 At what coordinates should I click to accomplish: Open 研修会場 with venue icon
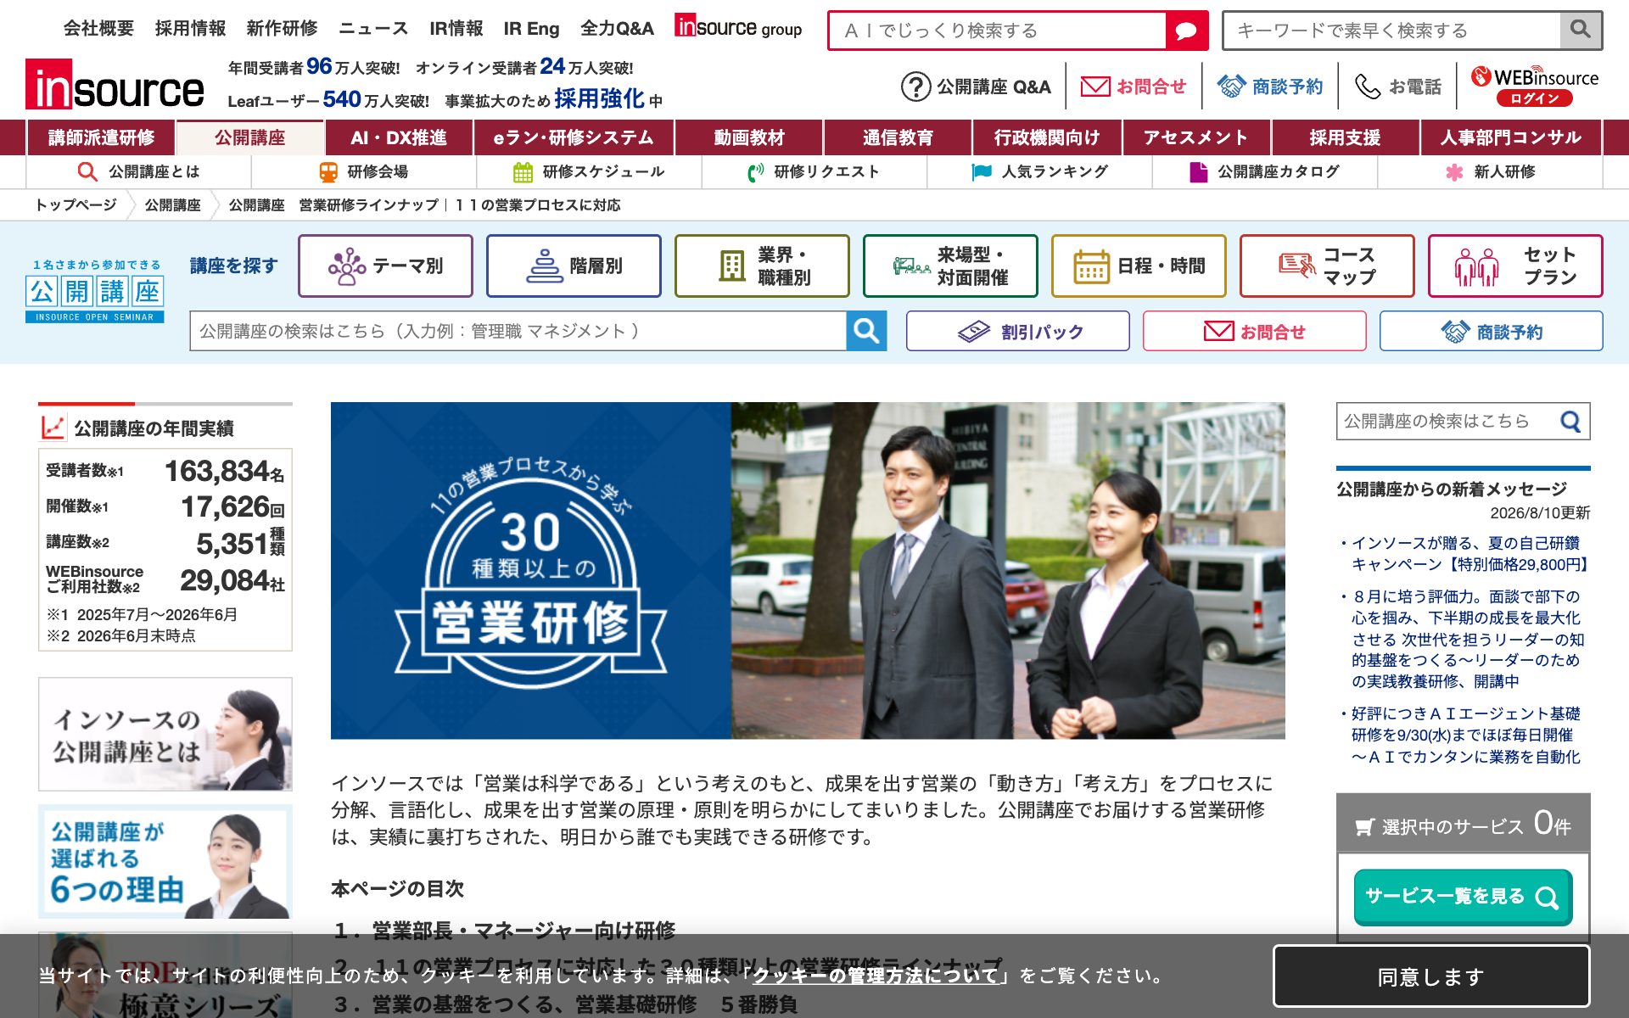point(364,172)
